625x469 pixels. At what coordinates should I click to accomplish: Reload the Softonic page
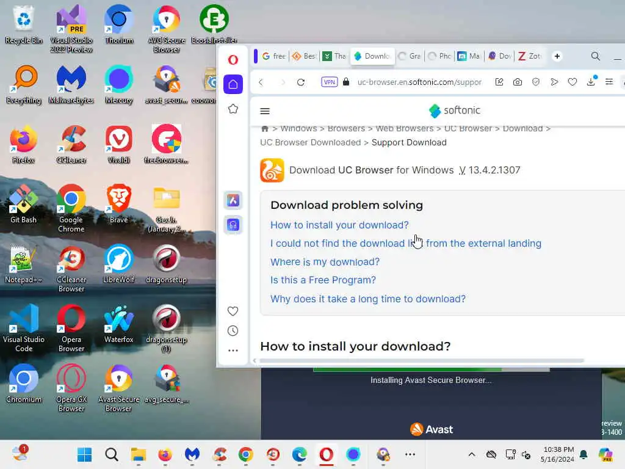click(x=301, y=82)
